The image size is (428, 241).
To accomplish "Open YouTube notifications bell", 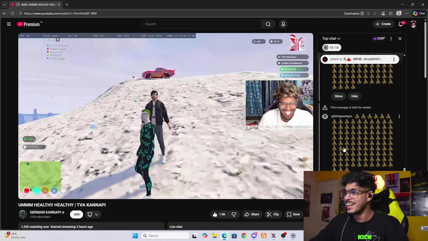I will click(401, 24).
